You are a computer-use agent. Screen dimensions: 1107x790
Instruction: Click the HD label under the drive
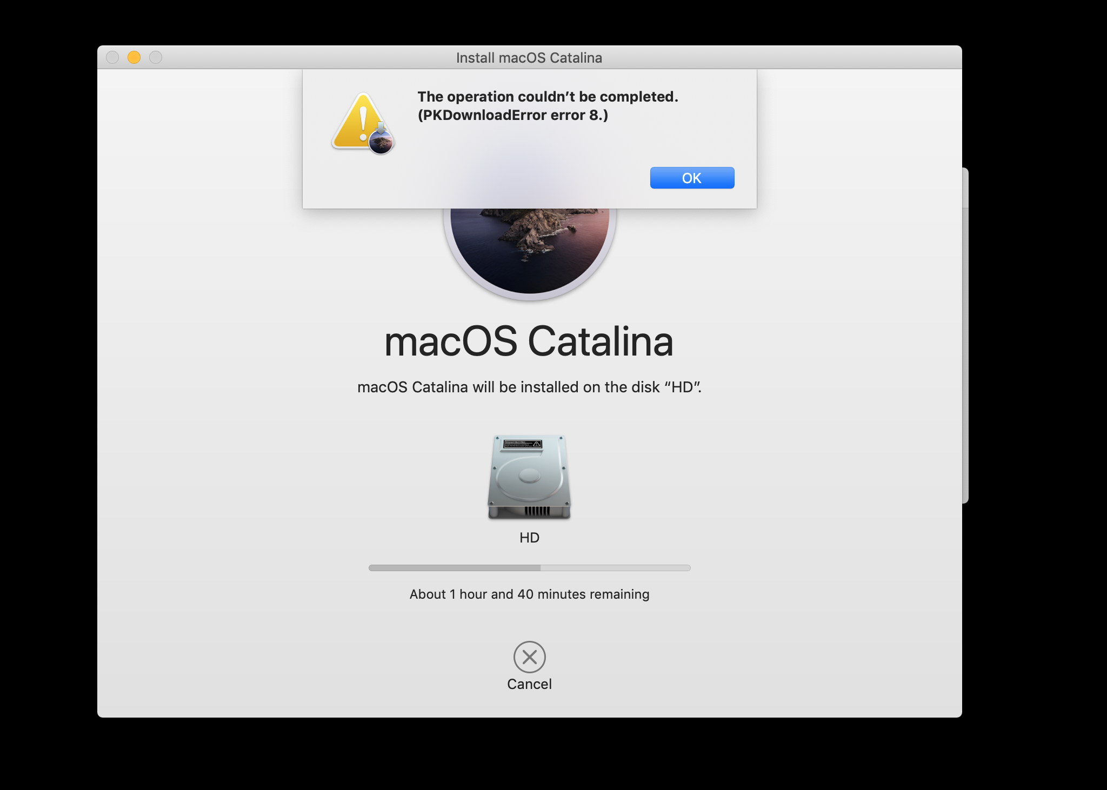(529, 538)
